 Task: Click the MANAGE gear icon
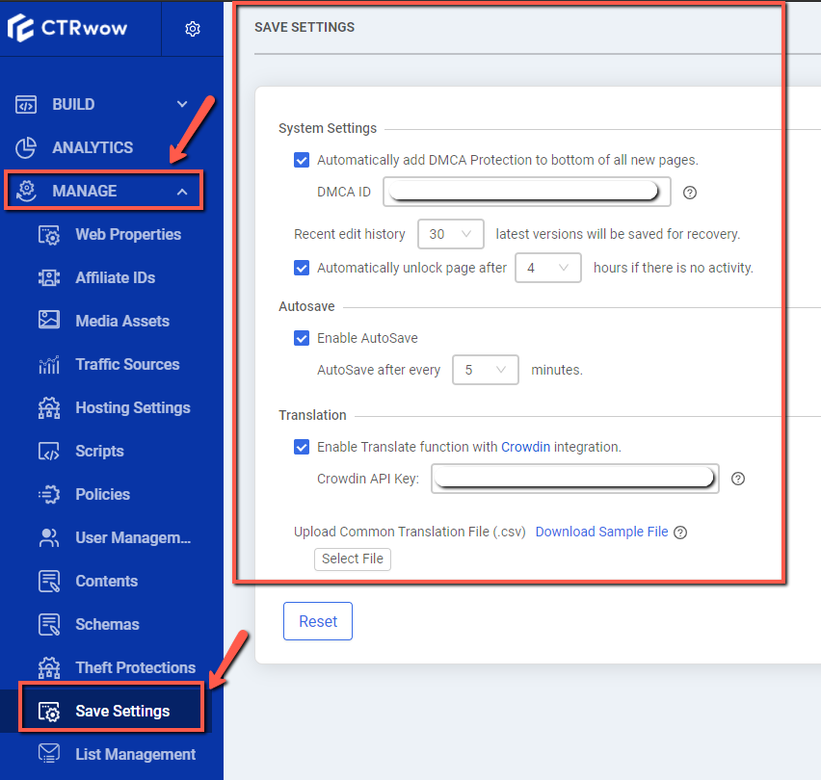26,191
